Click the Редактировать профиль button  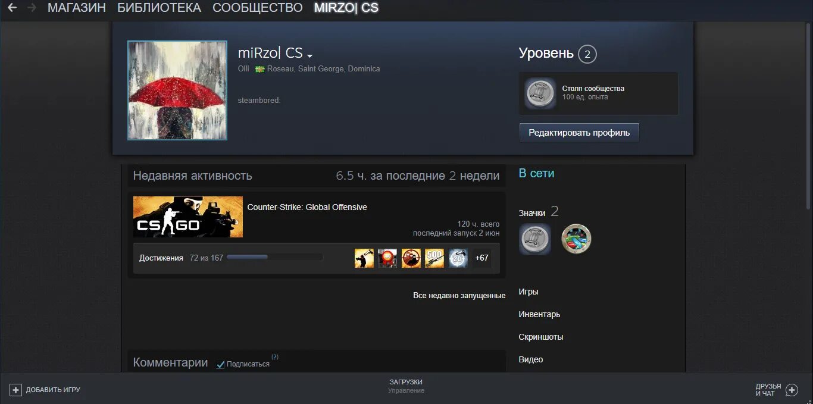[x=579, y=133]
